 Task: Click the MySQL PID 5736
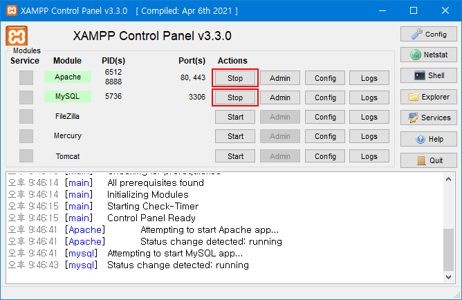tap(113, 96)
